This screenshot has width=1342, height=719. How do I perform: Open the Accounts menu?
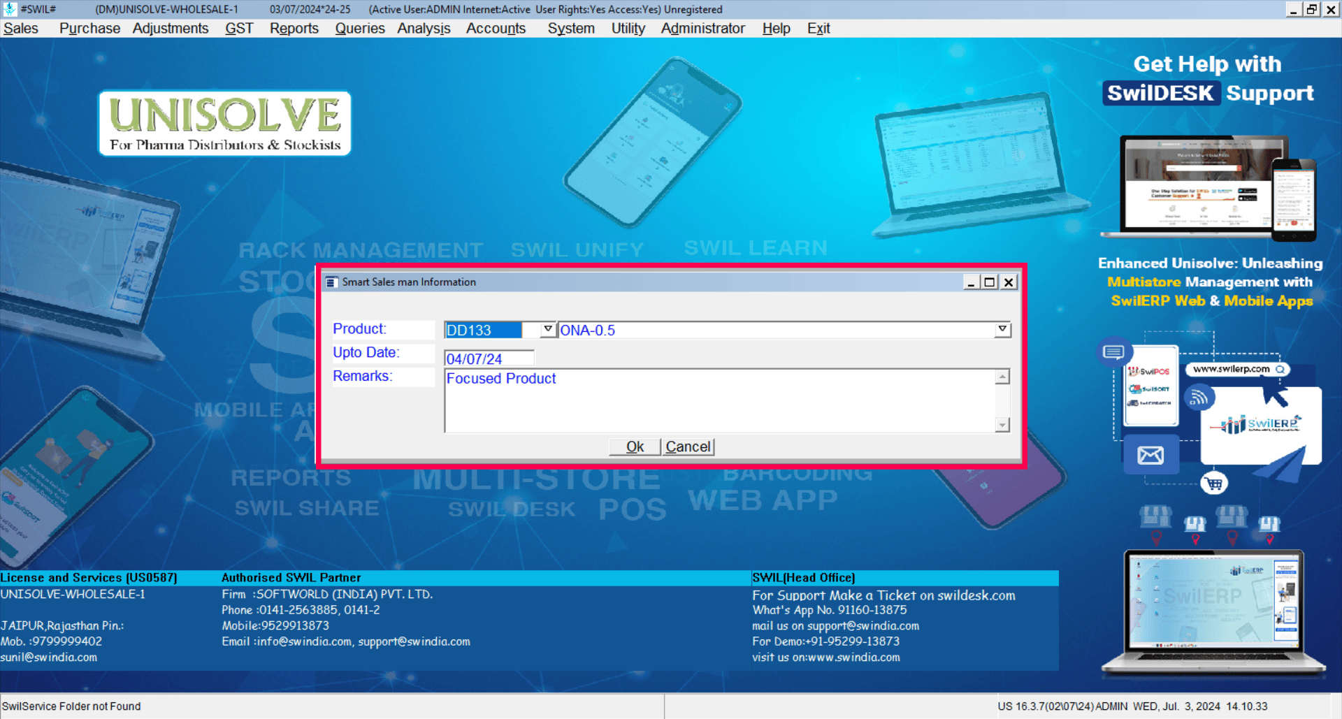[496, 29]
